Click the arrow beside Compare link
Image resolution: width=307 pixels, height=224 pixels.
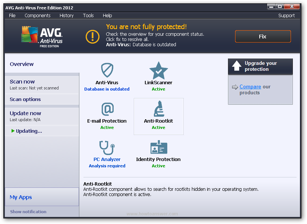[235, 87]
